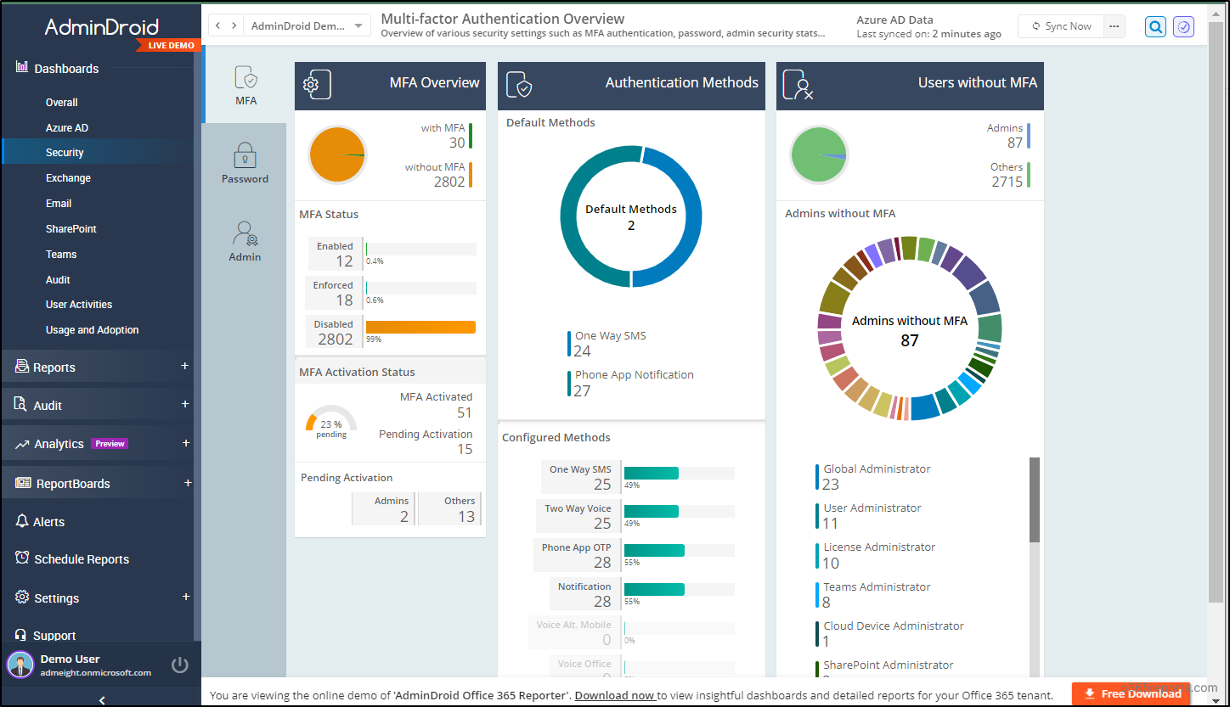Open the AdminDroid Demo tenant dropdown

307,26
